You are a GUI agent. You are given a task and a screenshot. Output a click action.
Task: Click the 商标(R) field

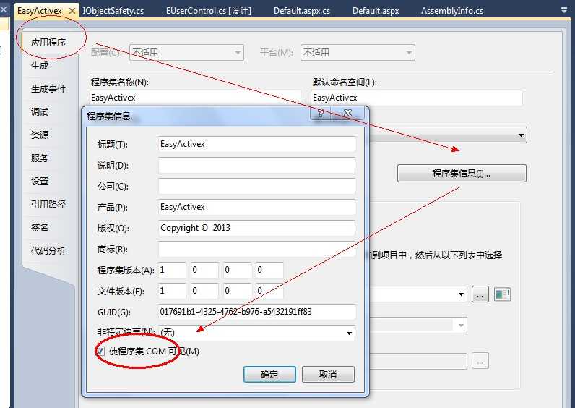point(256,249)
